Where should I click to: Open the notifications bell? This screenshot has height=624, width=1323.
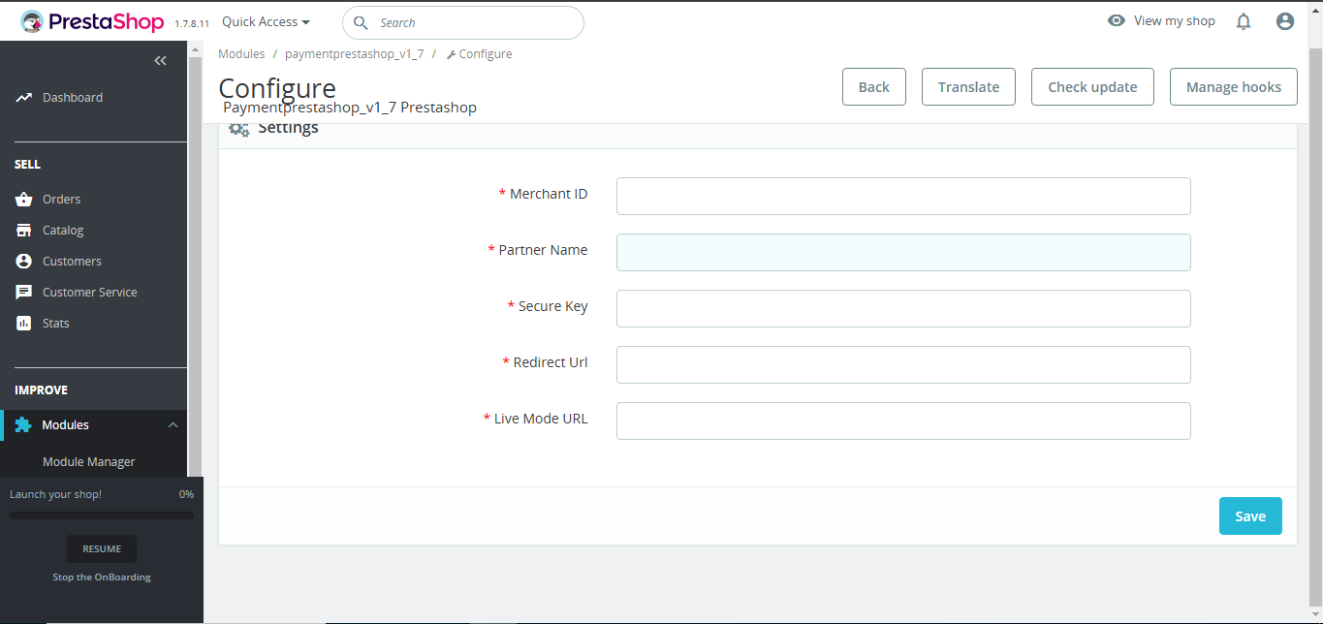tap(1244, 21)
